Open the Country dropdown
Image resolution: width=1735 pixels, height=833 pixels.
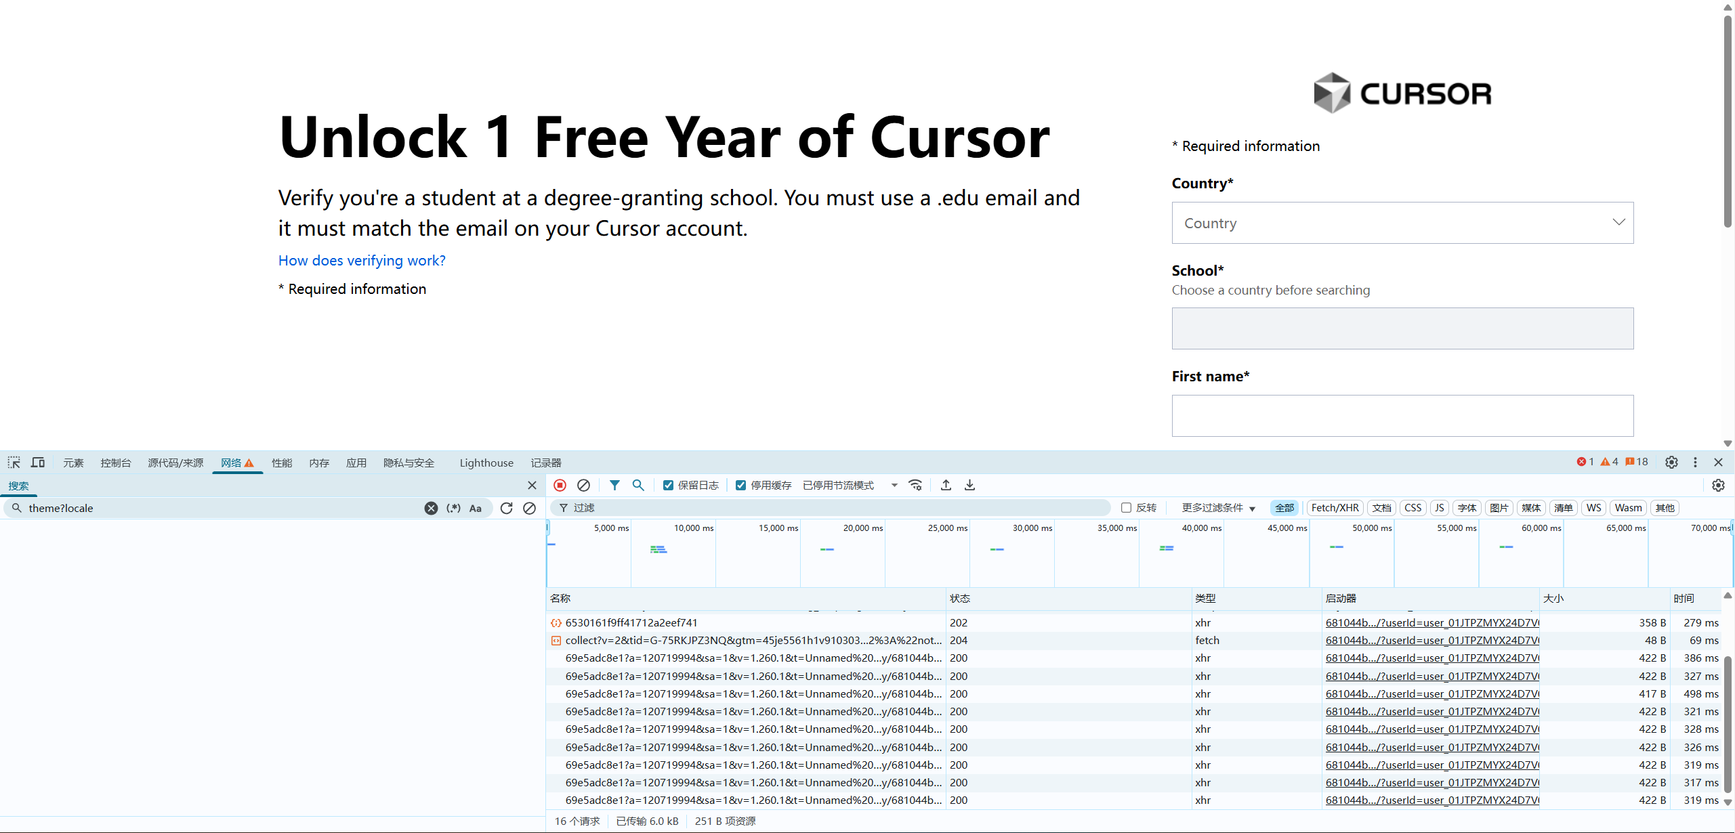tap(1402, 223)
